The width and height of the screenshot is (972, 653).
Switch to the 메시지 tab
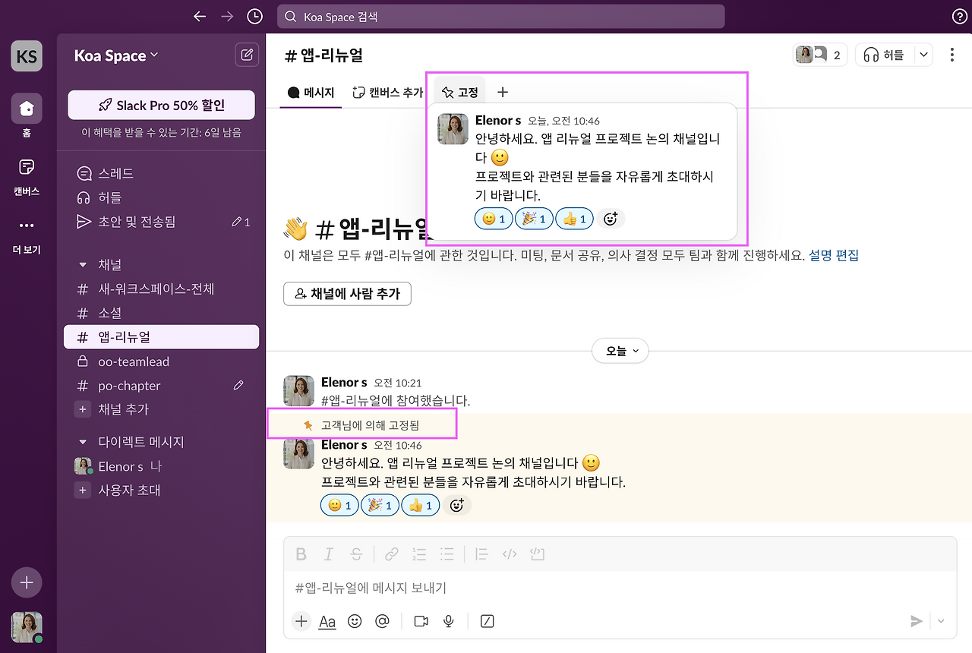point(310,92)
